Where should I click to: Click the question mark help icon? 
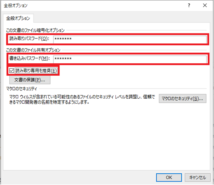pyautogui.click(x=189, y=5)
